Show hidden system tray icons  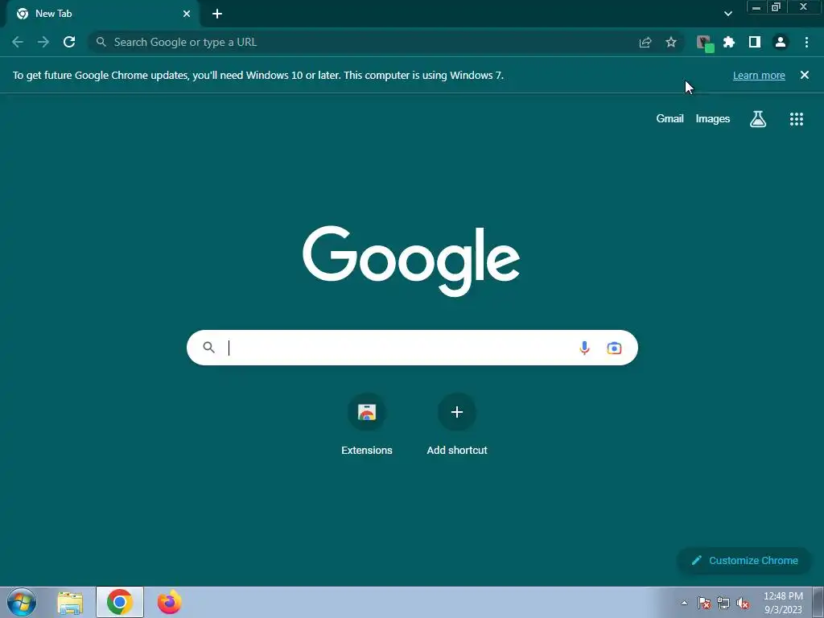tap(684, 603)
